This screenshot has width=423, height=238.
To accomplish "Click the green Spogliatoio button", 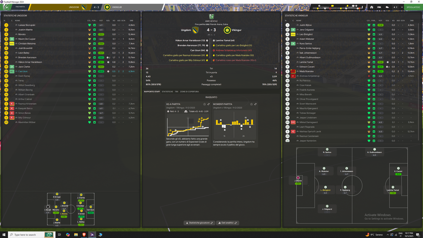I will coord(413,7).
